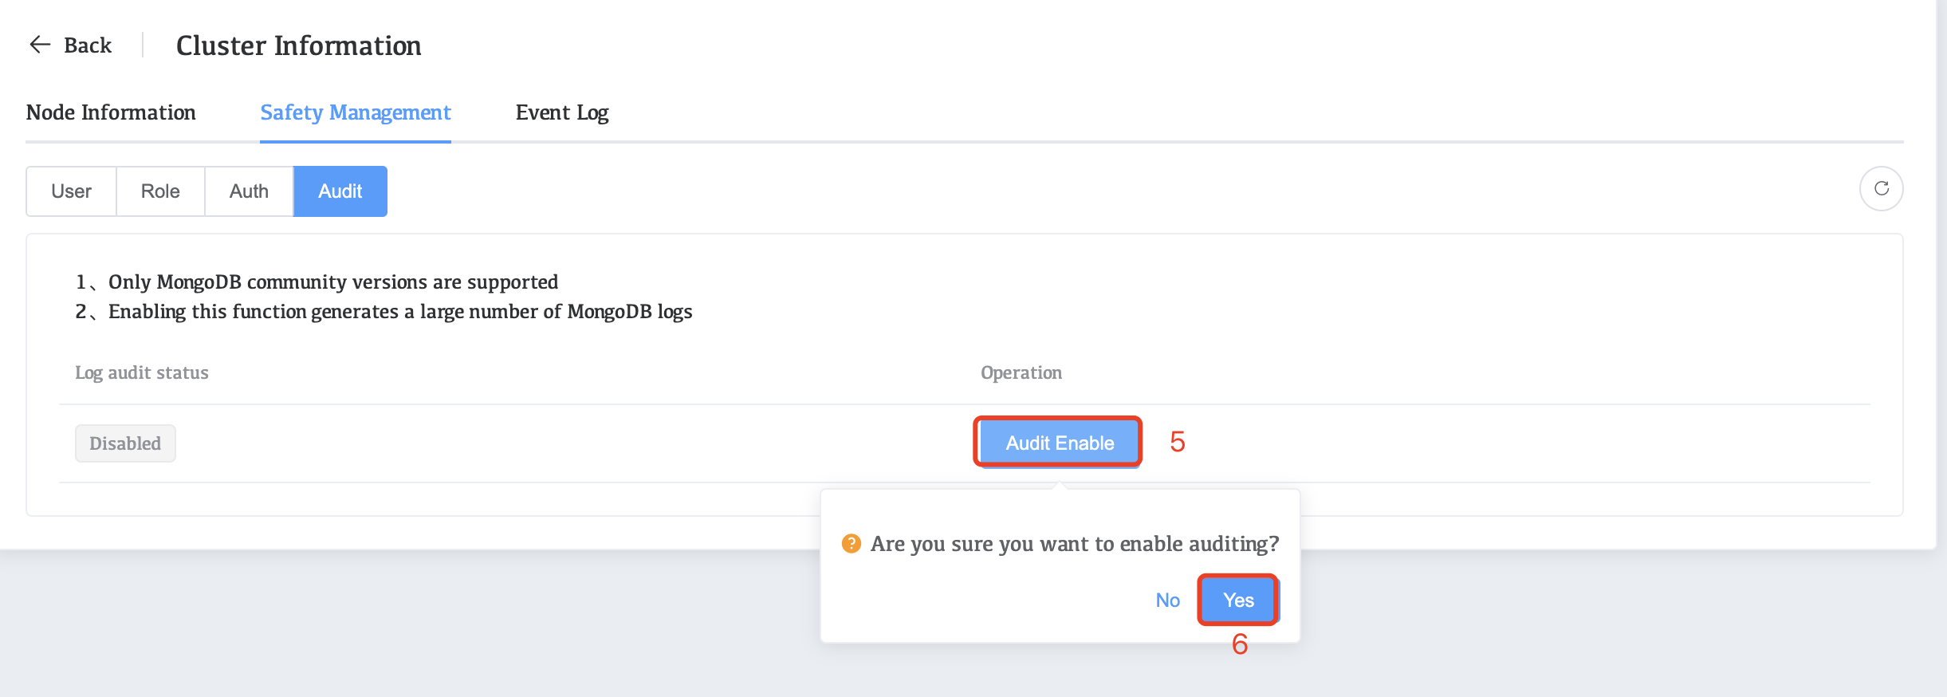Select the Audit segment button
Image resolution: width=1947 pixels, height=697 pixels.
[340, 191]
